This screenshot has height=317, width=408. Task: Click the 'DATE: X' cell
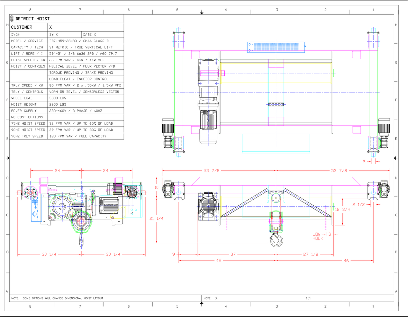tap(103, 34)
